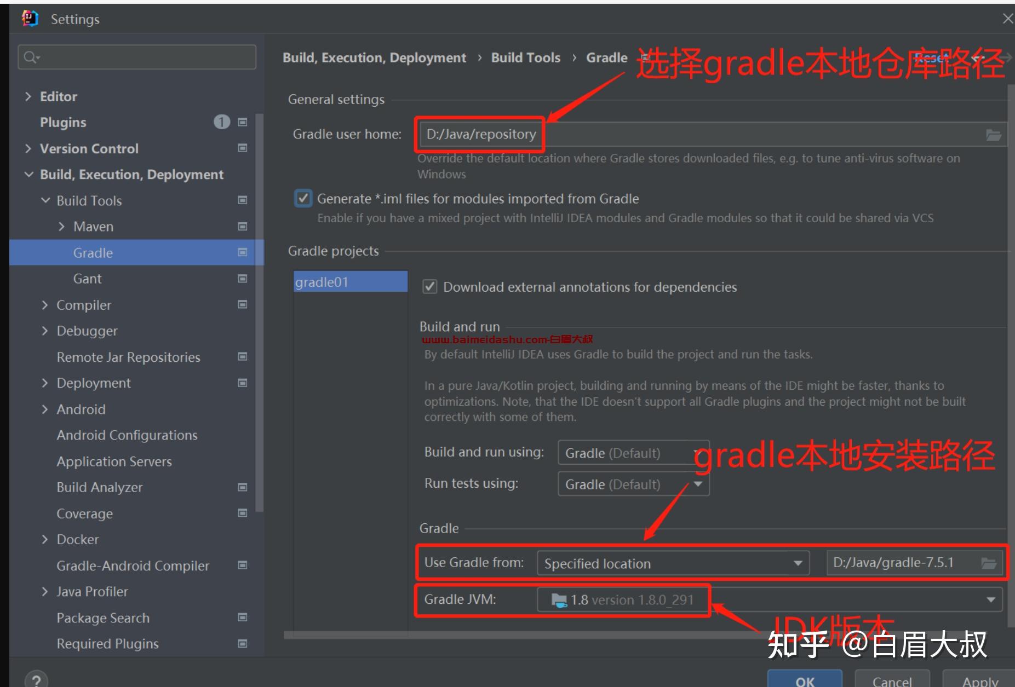This screenshot has height=687, width=1015.
Task: Click the Plugins notification badge showing 1
Action: (222, 122)
